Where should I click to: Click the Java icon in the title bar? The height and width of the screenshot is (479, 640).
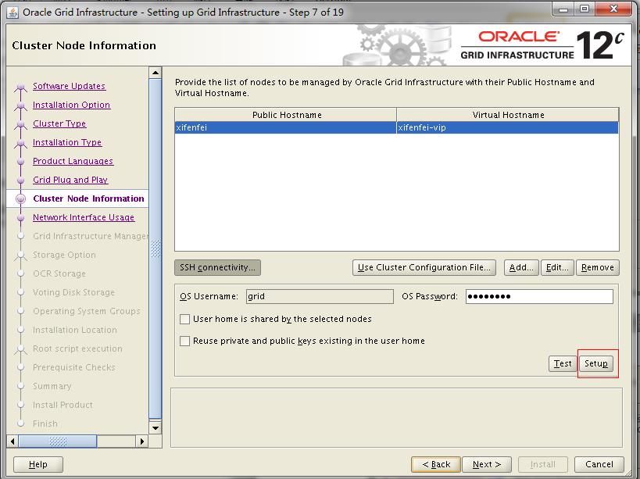coord(13,13)
